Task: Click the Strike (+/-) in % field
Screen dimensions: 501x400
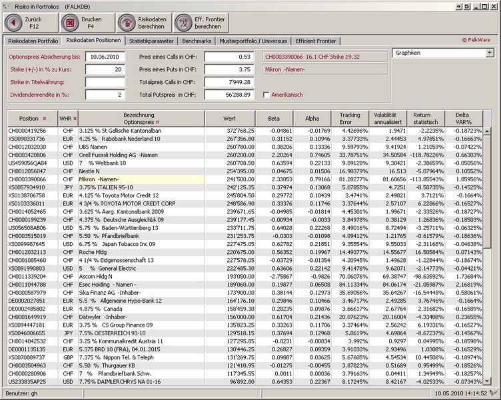Action: pyautogui.click(x=105, y=69)
